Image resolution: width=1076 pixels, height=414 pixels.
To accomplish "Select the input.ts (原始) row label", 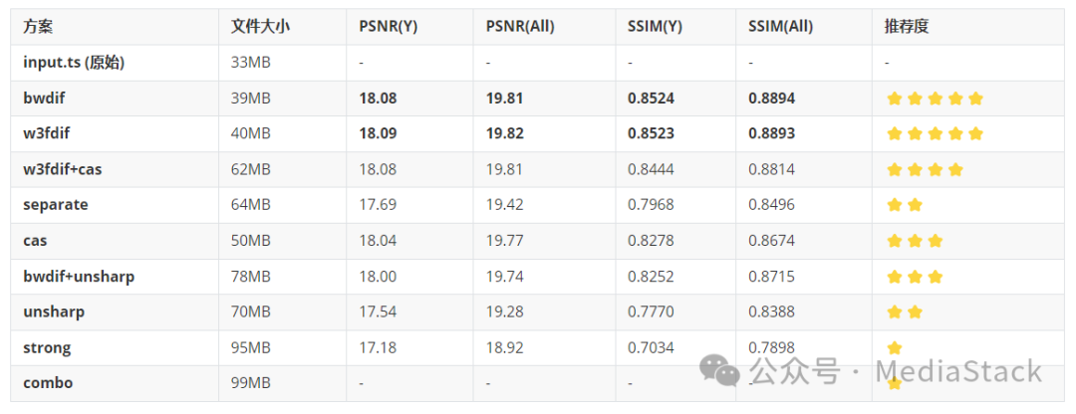I will click(x=74, y=63).
